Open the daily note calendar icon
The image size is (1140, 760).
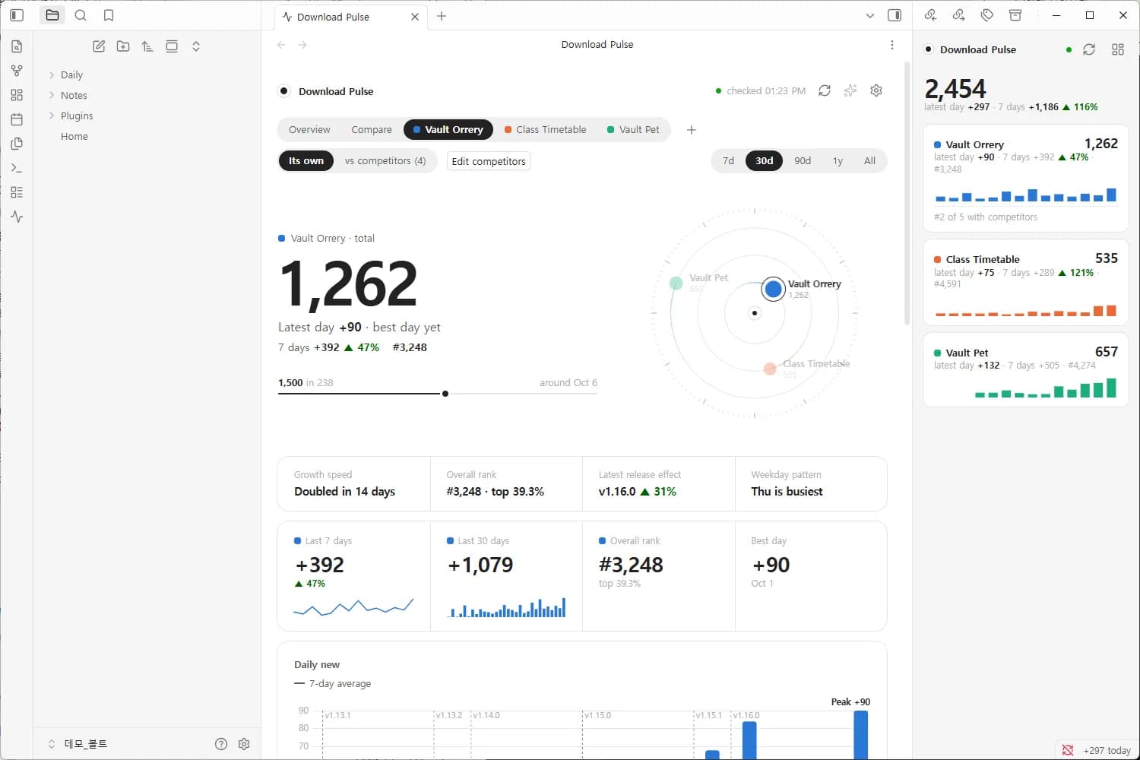tap(17, 119)
